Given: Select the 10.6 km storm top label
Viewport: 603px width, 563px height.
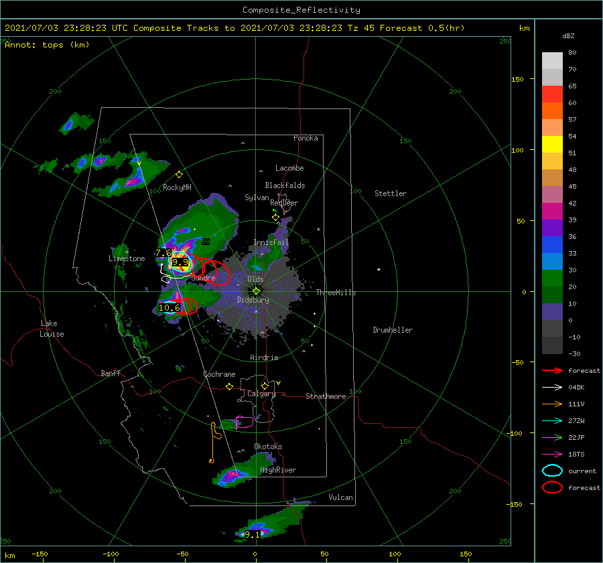Looking at the screenshot, I should point(170,308).
